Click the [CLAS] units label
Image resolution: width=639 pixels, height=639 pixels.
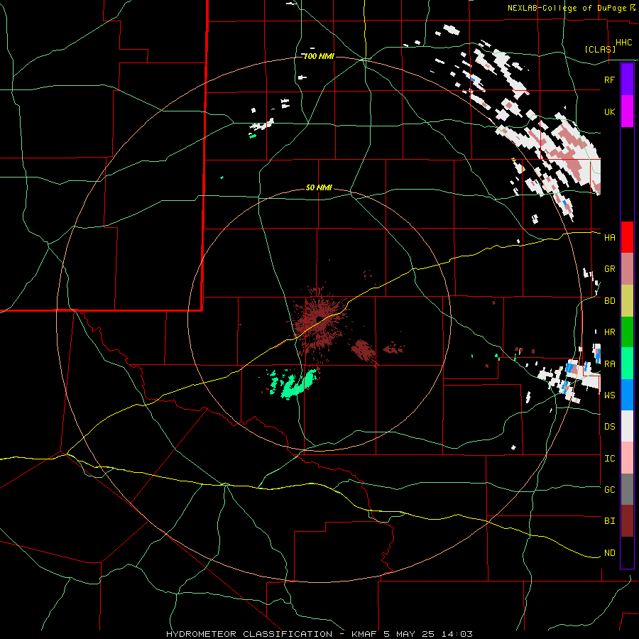pyautogui.click(x=600, y=49)
